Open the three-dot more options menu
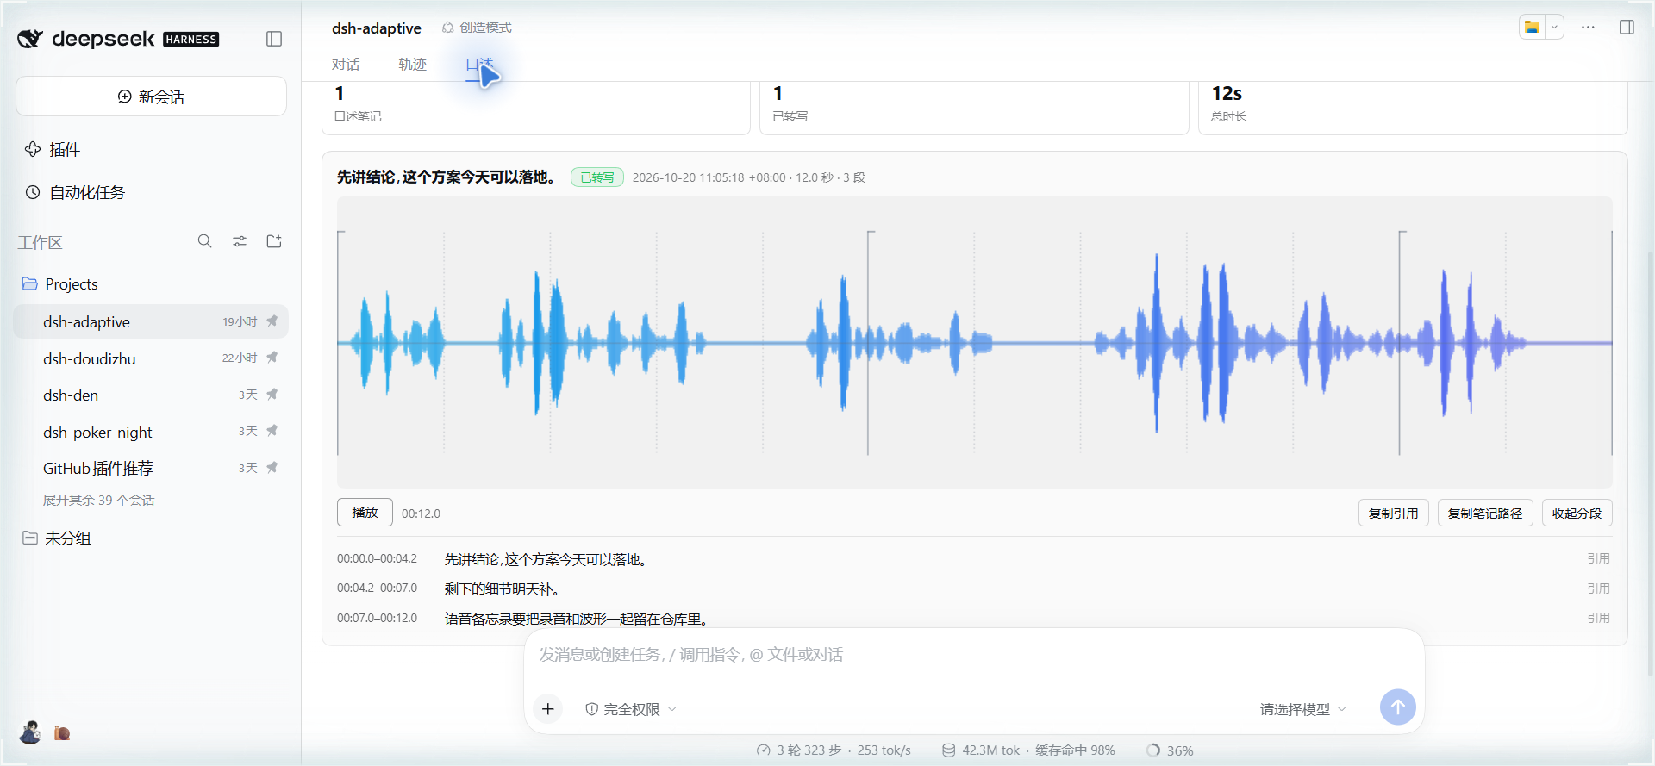 [1588, 27]
